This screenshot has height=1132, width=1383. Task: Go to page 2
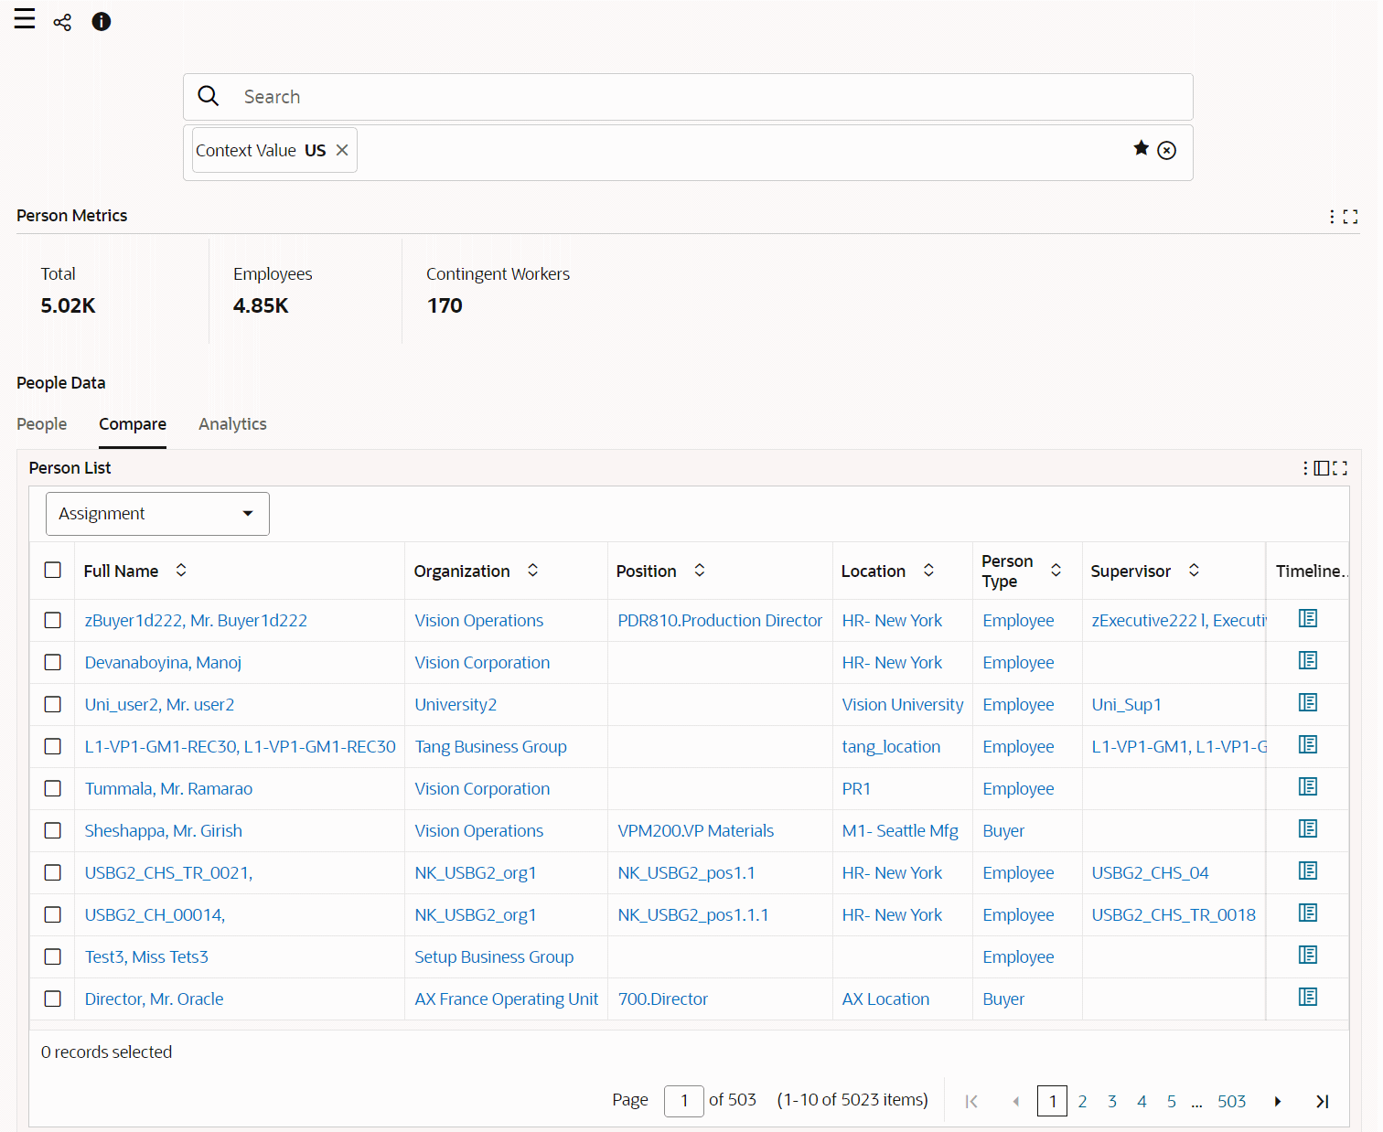(1082, 1102)
